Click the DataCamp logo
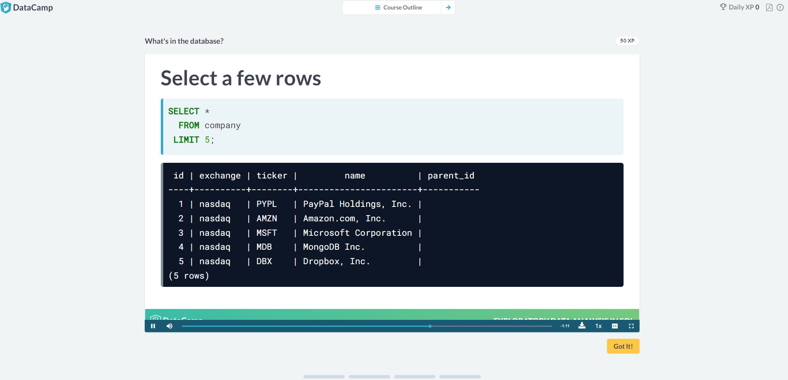Viewport: 788px width, 380px height. 27,7
